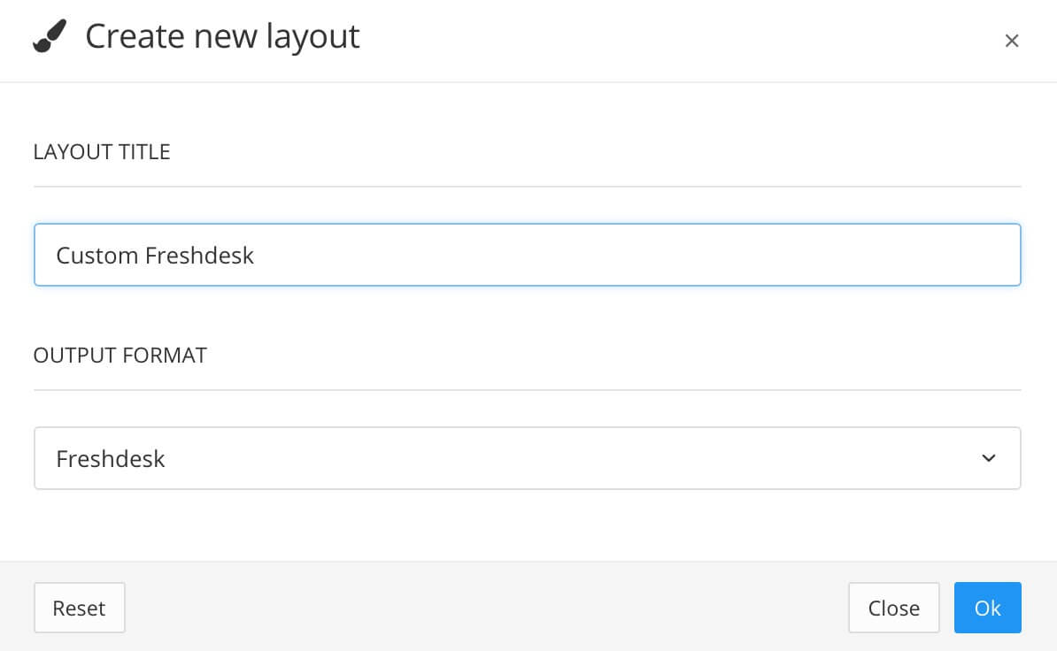Click the LAYOUT TITLE section label
The width and height of the screenshot is (1057, 651).
click(x=102, y=151)
